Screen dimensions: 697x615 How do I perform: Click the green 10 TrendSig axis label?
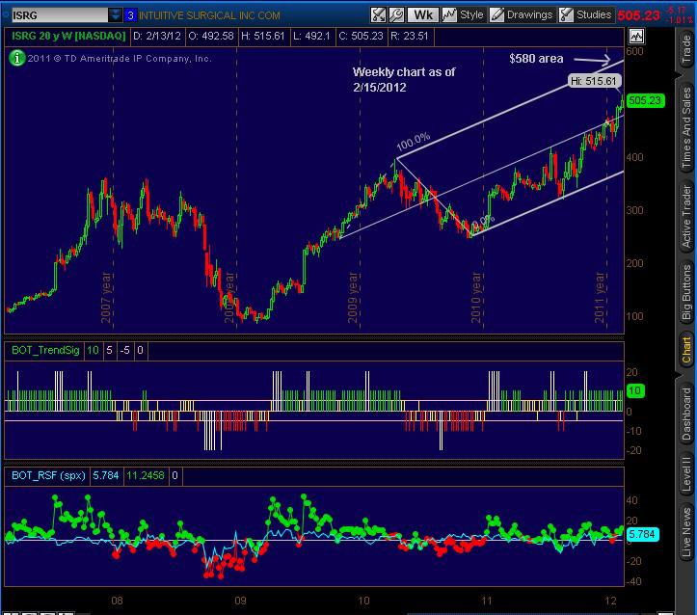pyautogui.click(x=635, y=391)
